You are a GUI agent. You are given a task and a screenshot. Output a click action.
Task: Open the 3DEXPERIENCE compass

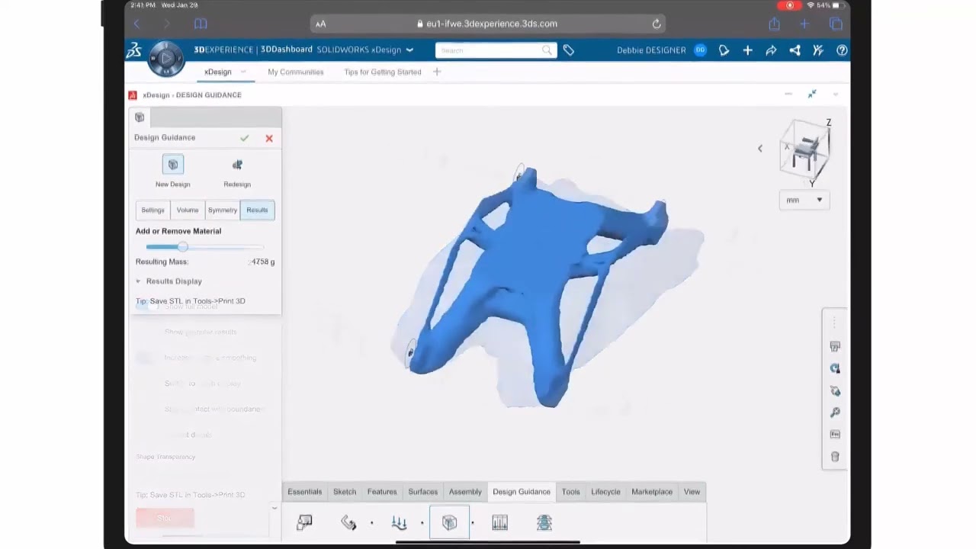[x=166, y=58]
